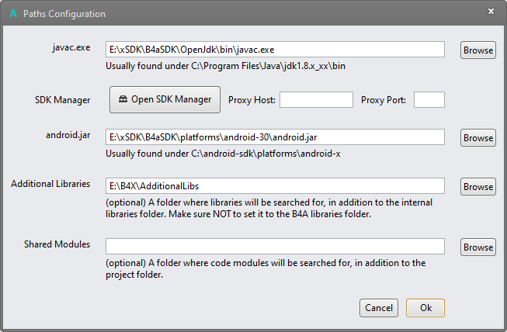Browse for the Additional Libraries folder
The image size is (507, 332).
click(x=478, y=186)
